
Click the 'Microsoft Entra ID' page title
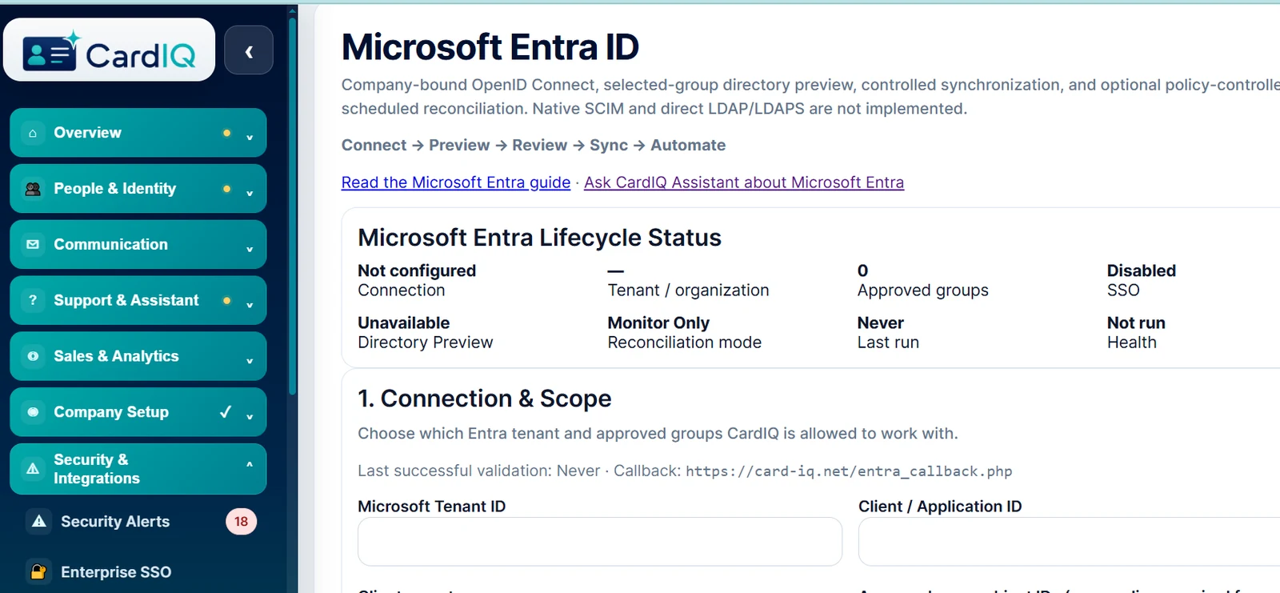pyautogui.click(x=490, y=47)
